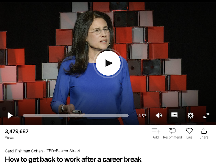The width and height of the screenshot is (216, 168).
Task: Open the TEDxBeaconStreet event link
Action: (63, 151)
